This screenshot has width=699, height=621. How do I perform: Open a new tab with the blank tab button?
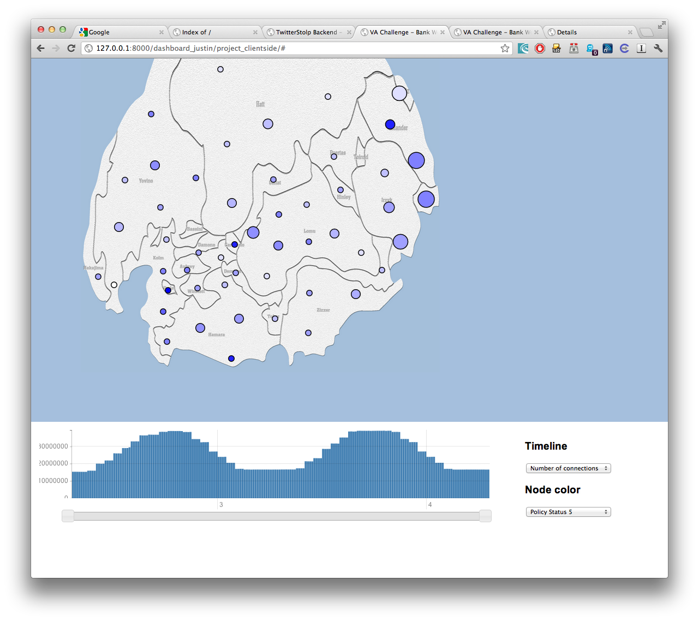[x=646, y=32]
